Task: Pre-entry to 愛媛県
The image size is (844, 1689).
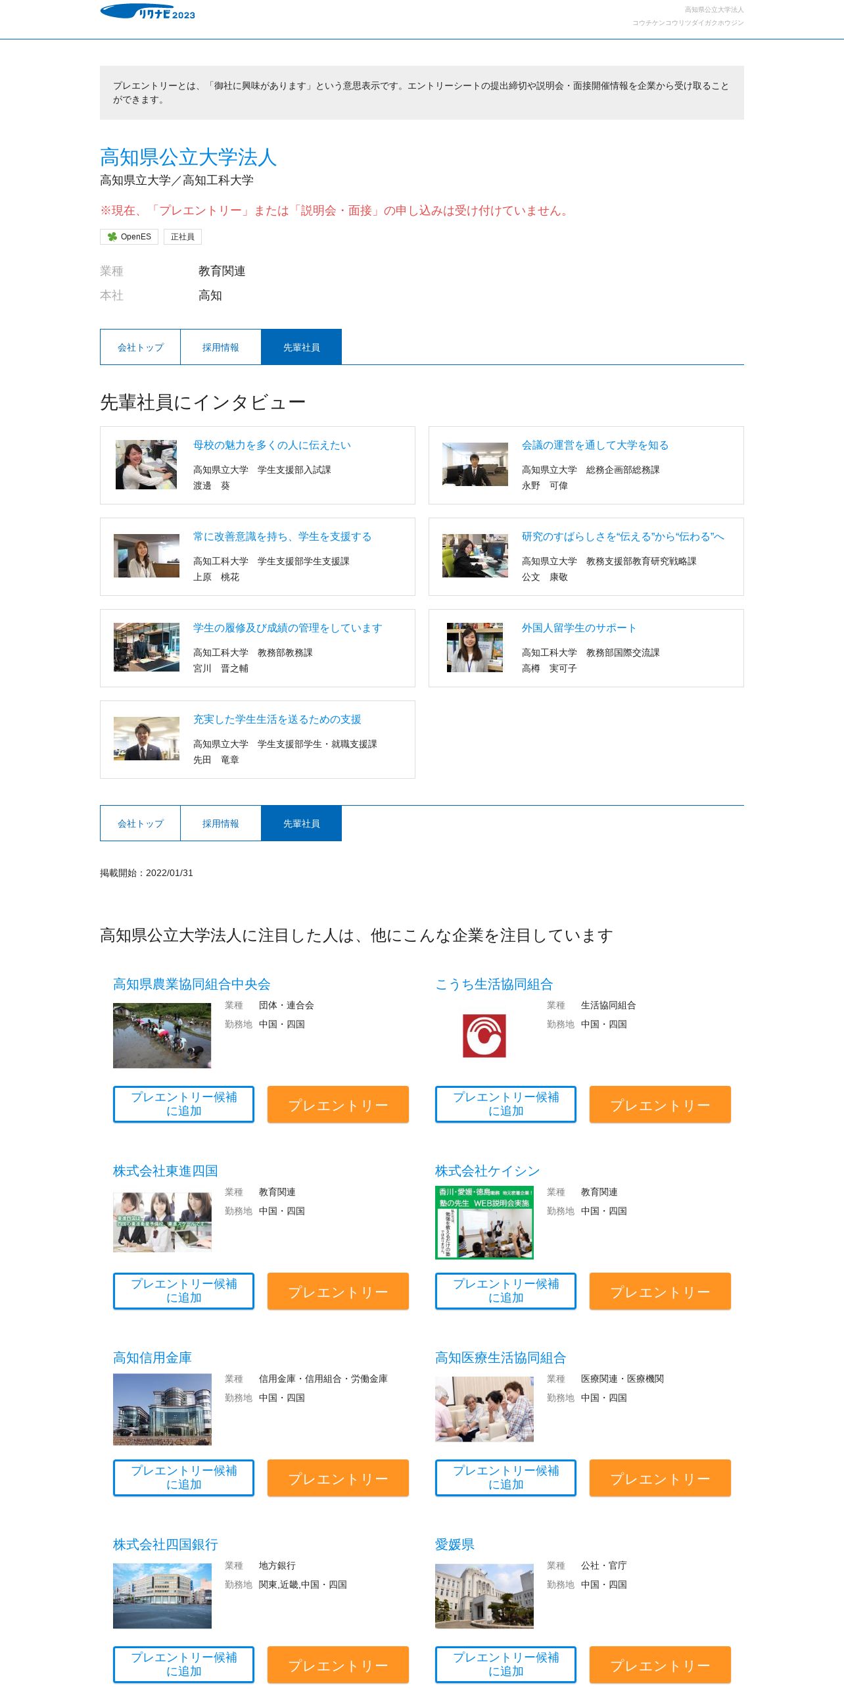Action: (660, 1665)
